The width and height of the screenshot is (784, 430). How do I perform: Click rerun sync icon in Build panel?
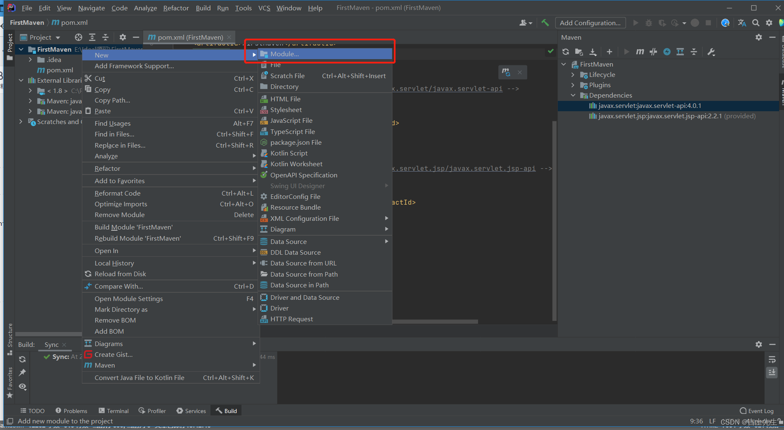pos(22,359)
